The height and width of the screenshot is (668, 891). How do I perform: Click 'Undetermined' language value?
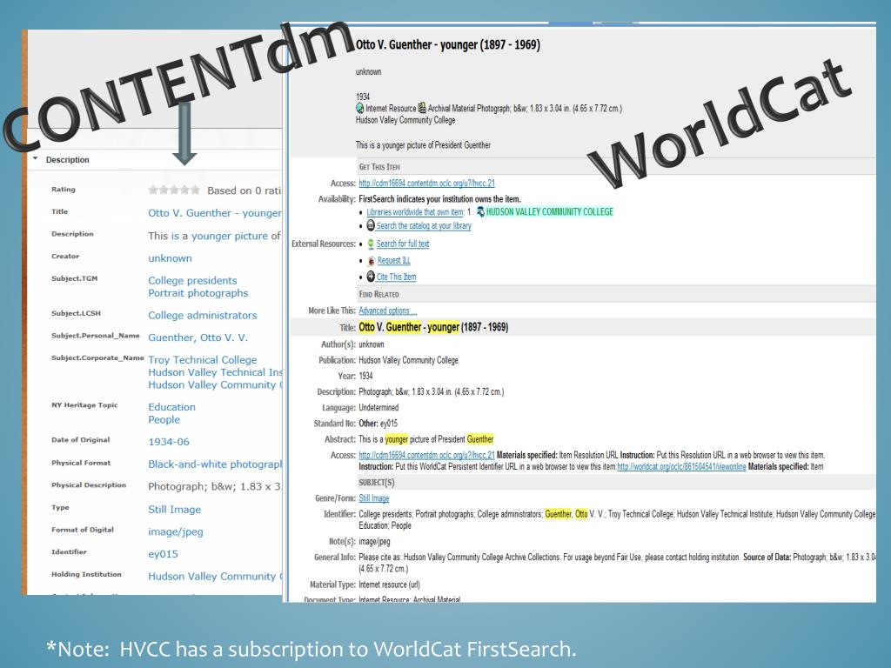(x=379, y=407)
